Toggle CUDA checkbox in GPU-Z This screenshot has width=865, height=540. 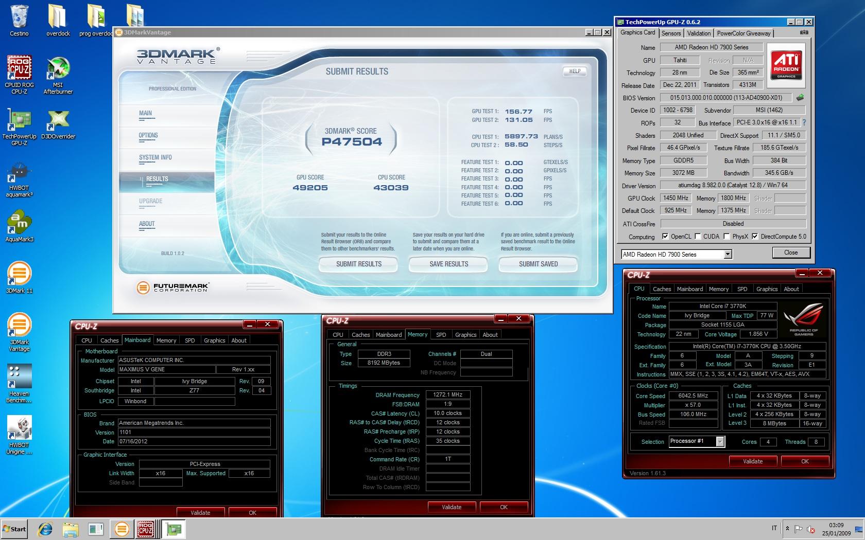tap(698, 237)
